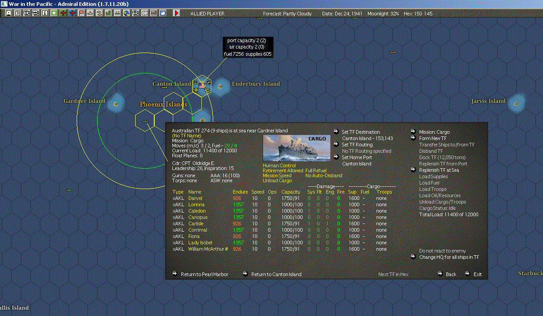Select Load Supplies option
This screenshot has width=543, height=316.
(x=433, y=176)
